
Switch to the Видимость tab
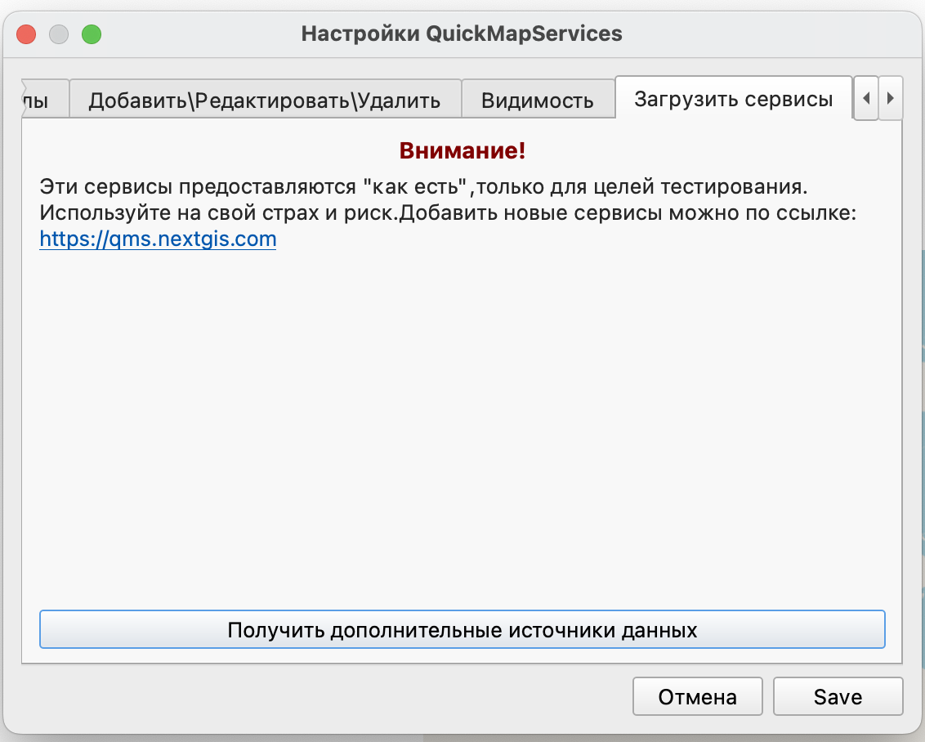(537, 101)
